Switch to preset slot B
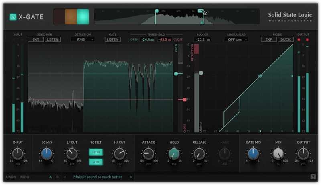 tap(57, 177)
